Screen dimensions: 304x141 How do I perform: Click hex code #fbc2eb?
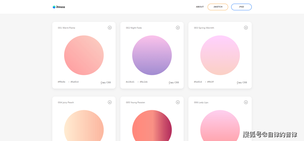click(144, 82)
